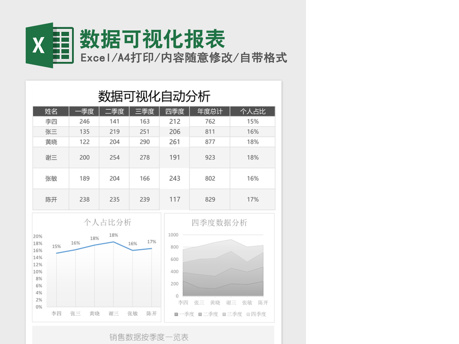Screen dimensions: 459x344
Task: Click yearly total 877 cell
Action: point(210,142)
